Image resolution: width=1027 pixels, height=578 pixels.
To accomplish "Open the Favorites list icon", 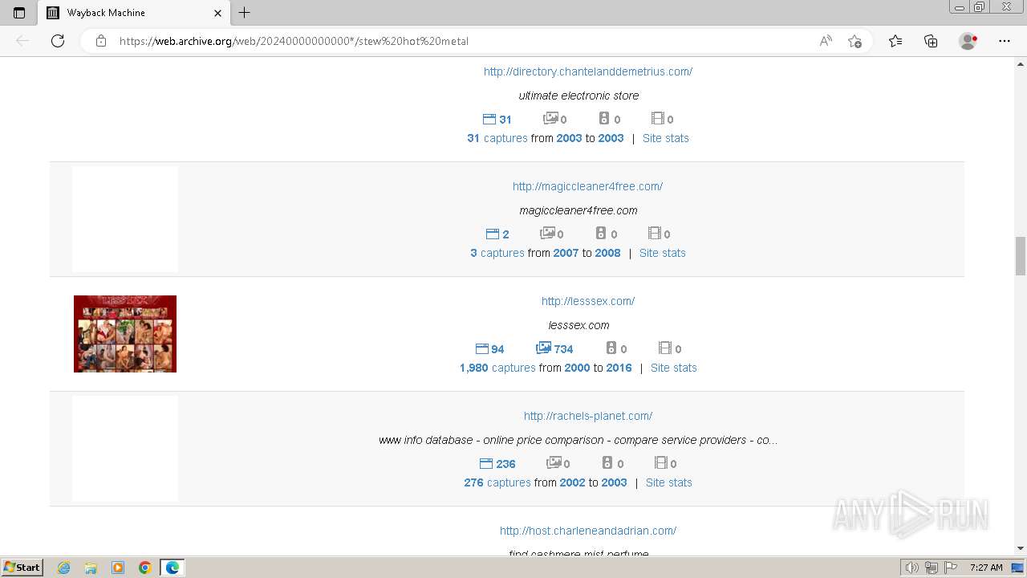I will click(x=895, y=41).
